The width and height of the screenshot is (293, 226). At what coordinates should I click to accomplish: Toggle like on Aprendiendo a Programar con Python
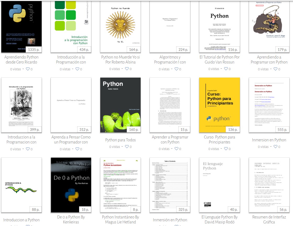coord(276,69)
